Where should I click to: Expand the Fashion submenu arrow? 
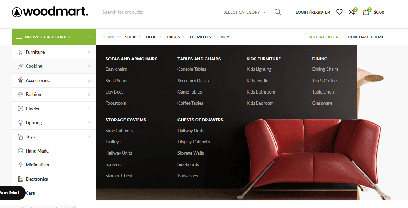click(89, 95)
